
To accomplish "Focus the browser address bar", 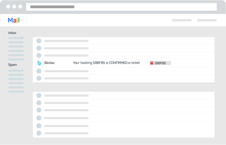I will [121, 7].
